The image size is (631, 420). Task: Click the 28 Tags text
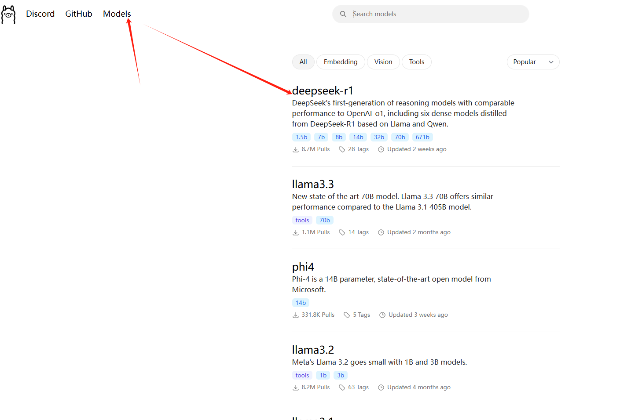[359, 149]
